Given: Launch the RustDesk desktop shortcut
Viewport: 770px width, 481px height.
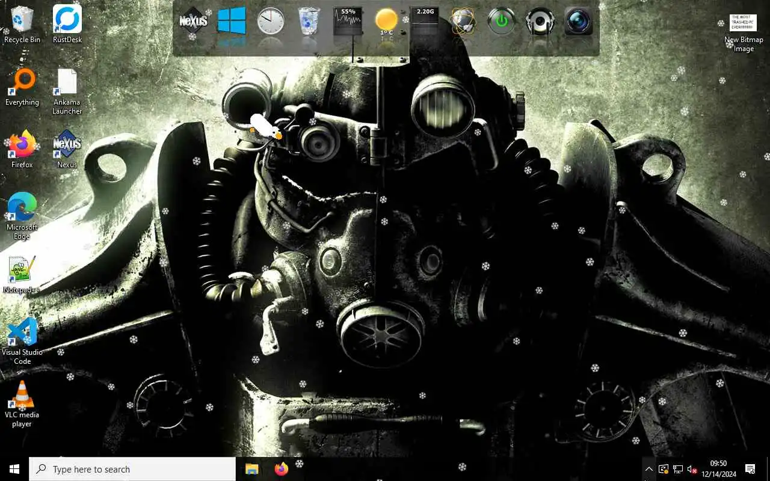Looking at the screenshot, I should coord(67,25).
